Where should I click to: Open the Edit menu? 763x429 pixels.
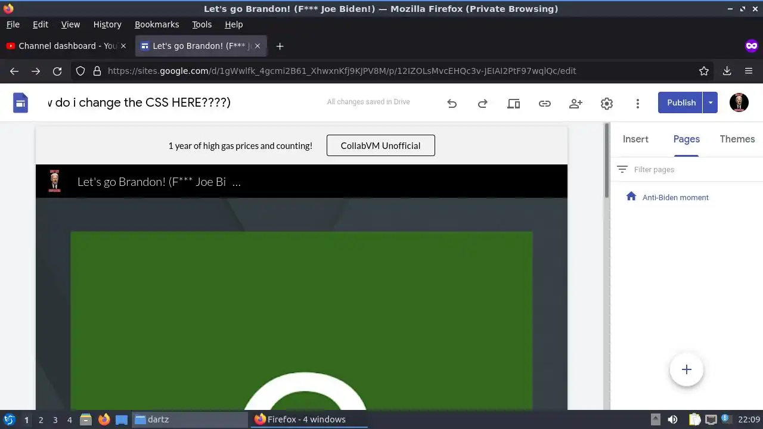[x=41, y=24]
